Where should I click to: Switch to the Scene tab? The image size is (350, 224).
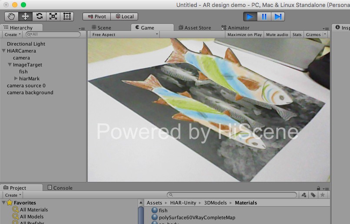click(x=101, y=28)
